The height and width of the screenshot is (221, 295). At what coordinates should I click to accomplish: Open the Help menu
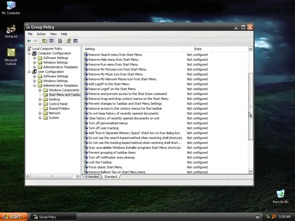[x=64, y=34]
